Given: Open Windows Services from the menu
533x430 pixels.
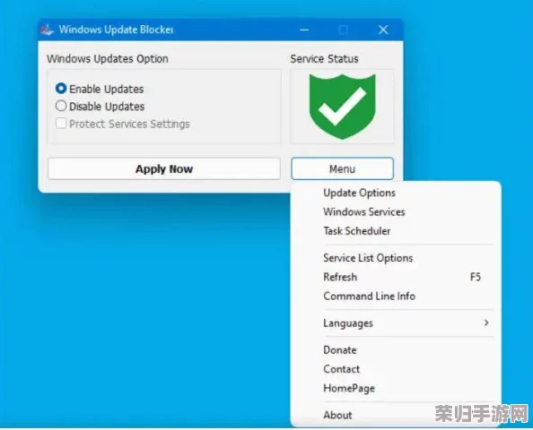Looking at the screenshot, I should [x=396, y=211].
